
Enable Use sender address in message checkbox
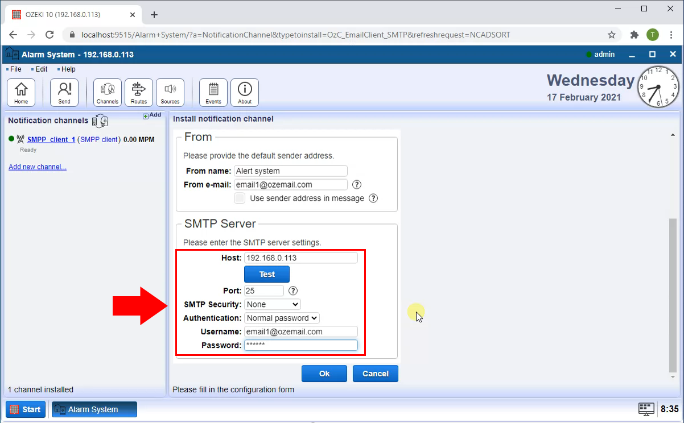click(240, 198)
